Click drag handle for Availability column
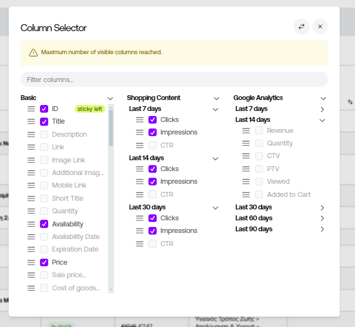 [x=31, y=224]
